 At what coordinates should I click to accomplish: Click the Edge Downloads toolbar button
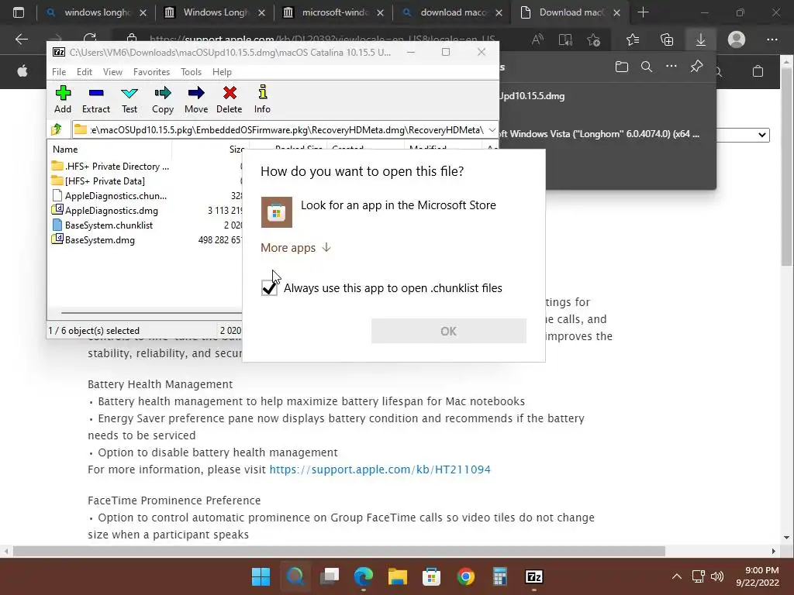[701, 40]
